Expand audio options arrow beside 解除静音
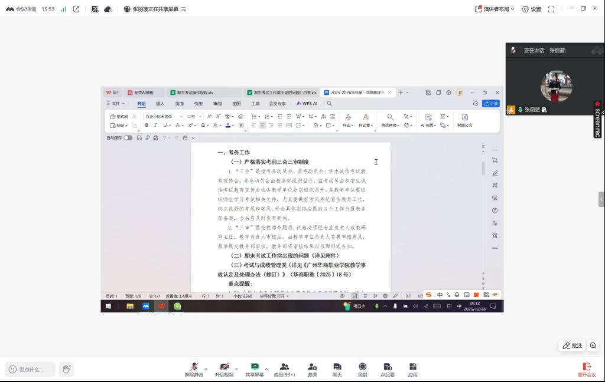The width and height of the screenshot is (605, 382). (x=206, y=368)
